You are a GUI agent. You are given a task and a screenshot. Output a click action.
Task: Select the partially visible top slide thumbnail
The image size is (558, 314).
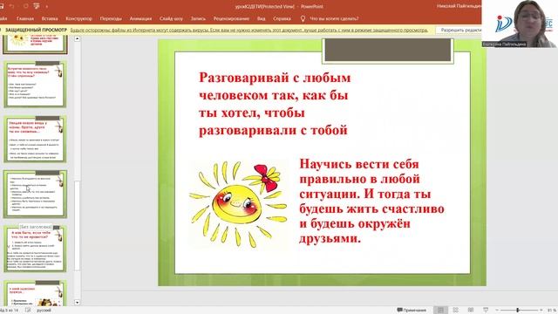35,44
